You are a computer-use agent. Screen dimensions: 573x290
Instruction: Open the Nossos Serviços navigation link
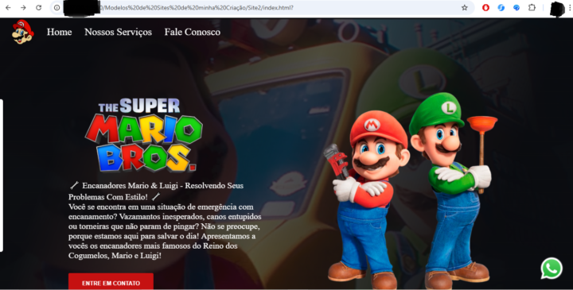(x=118, y=32)
